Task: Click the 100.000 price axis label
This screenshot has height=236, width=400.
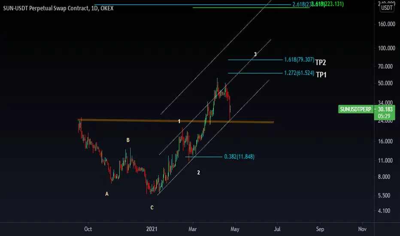Action: (x=386, y=48)
